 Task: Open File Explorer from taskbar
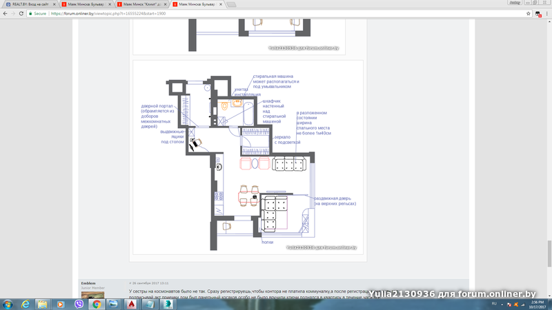click(x=43, y=304)
